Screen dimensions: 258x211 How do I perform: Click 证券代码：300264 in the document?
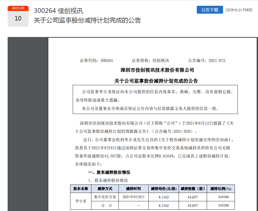click(96, 60)
